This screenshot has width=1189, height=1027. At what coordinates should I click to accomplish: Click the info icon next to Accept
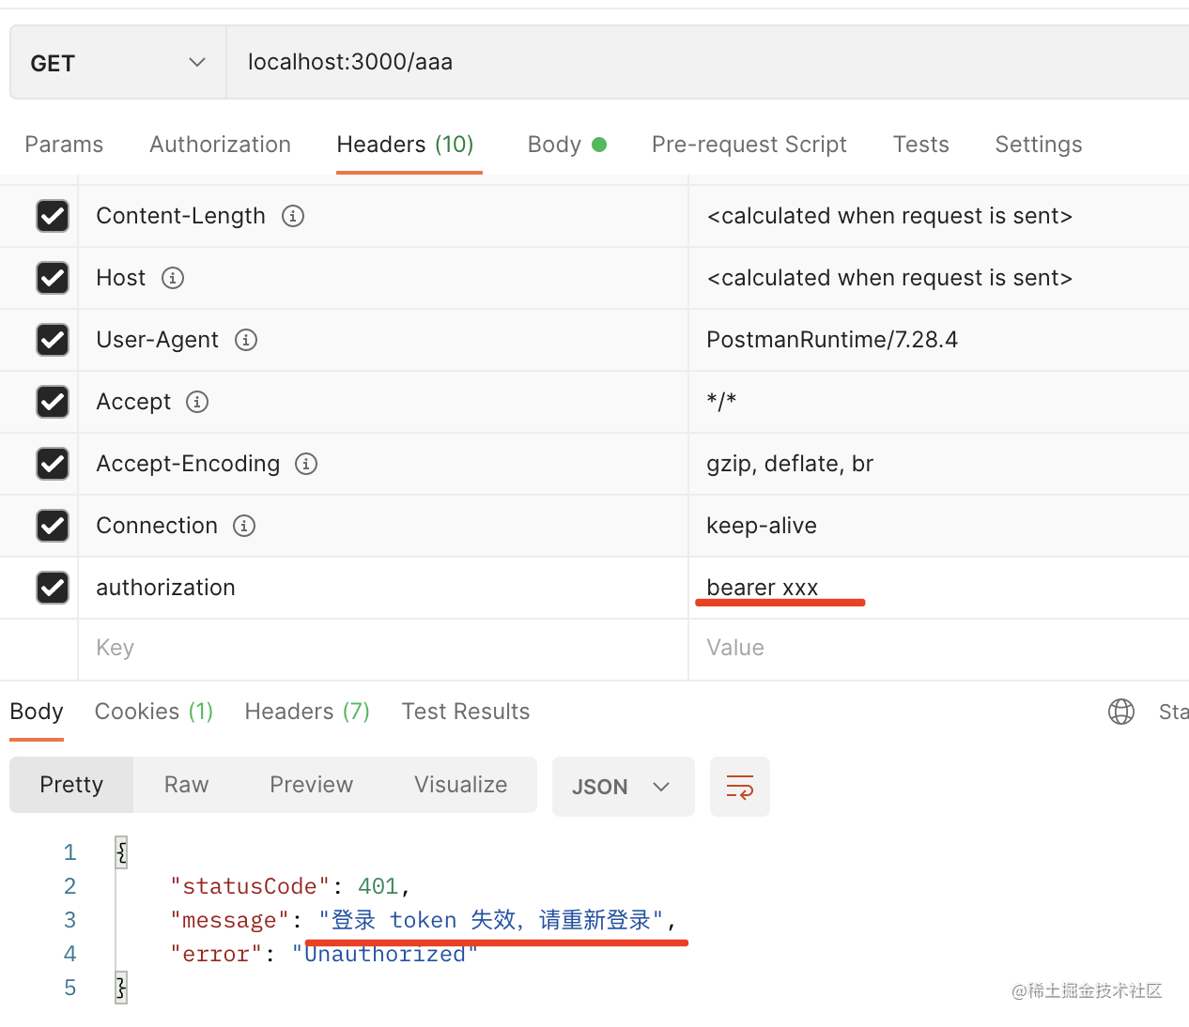pos(197,402)
